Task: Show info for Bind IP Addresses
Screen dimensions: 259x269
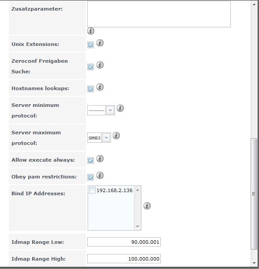Action: click(147, 206)
